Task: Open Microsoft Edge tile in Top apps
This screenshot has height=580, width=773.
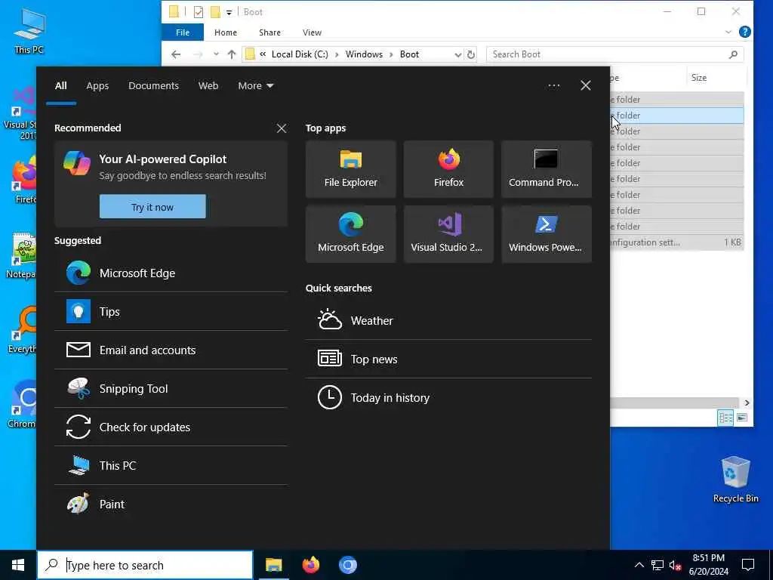Action: (x=350, y=234)
